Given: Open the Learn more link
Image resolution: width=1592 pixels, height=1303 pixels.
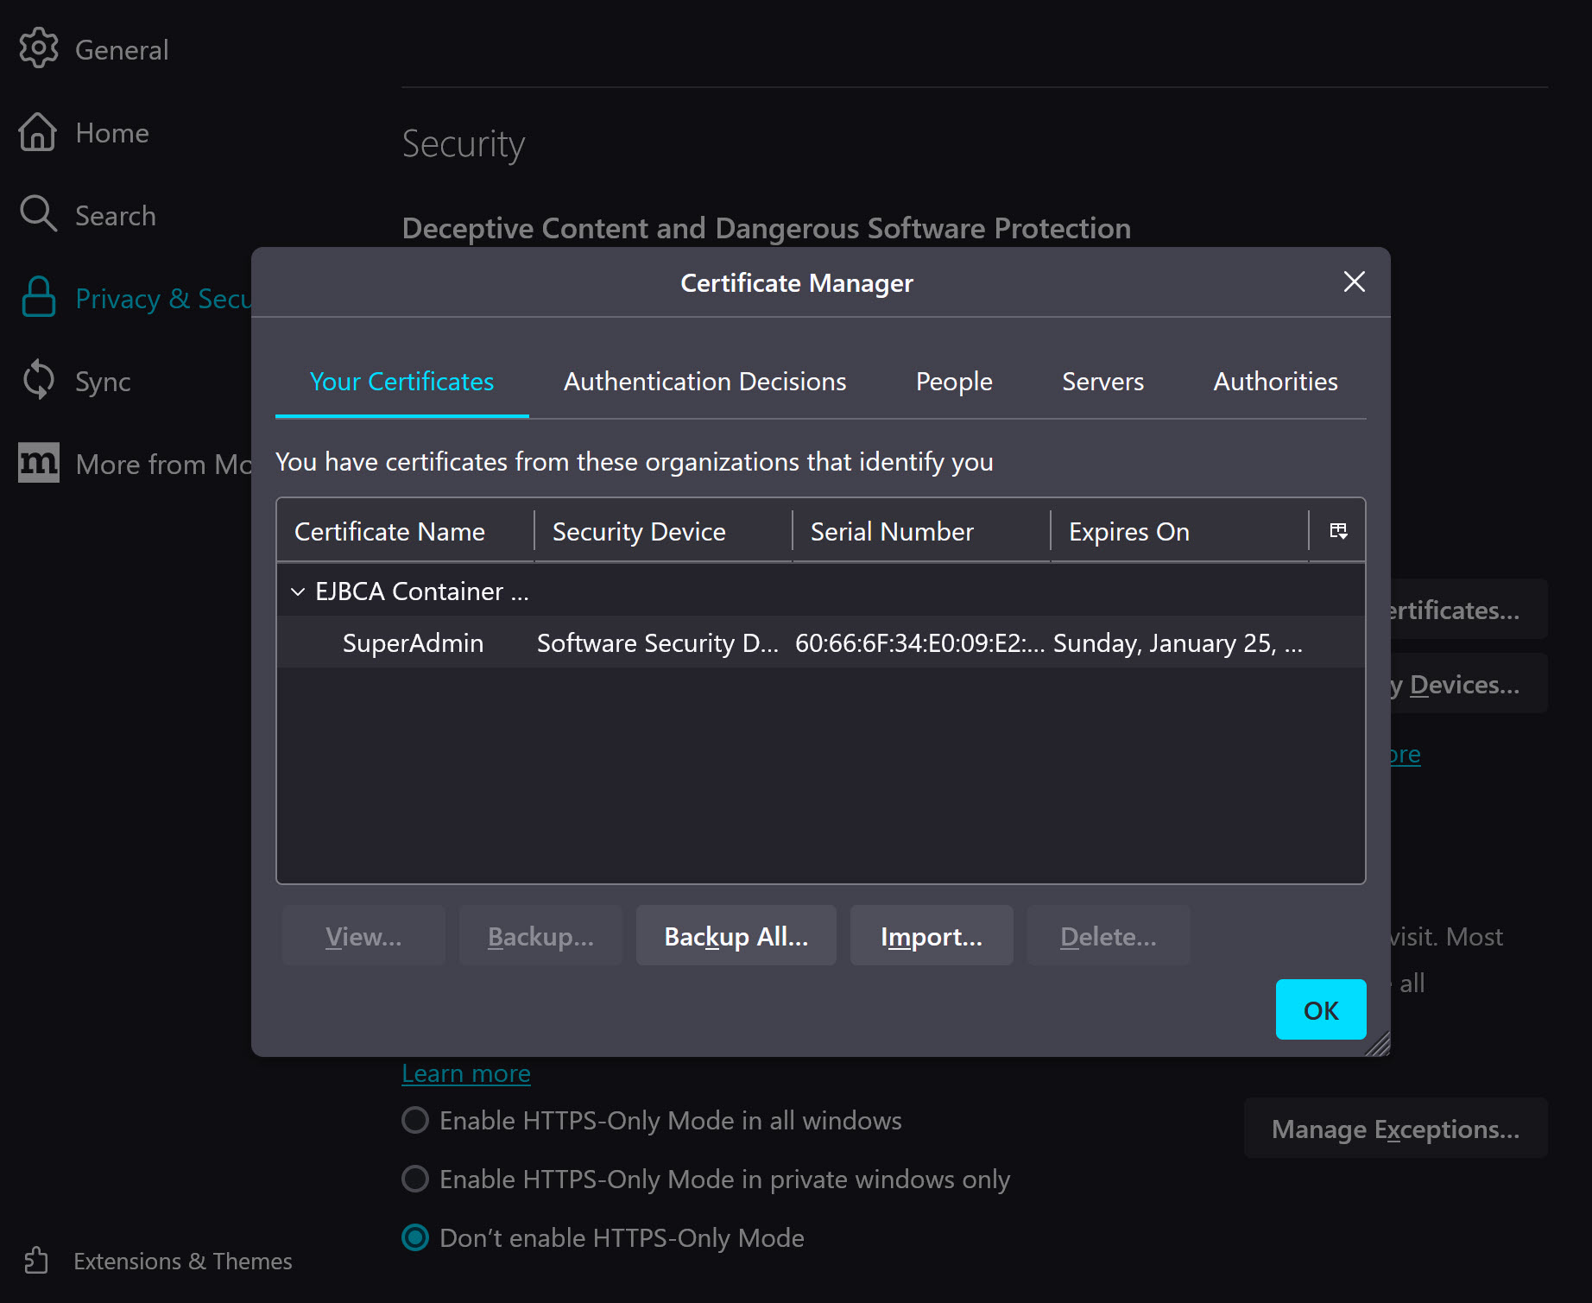Looking at the screenshot, I should tap(465, 1072).
